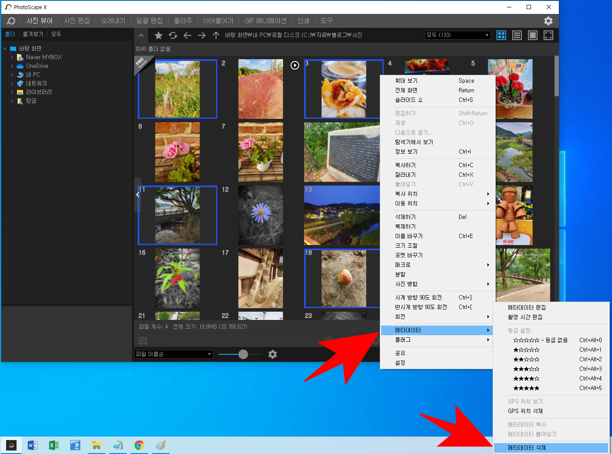The width and height of the screenshot is (612, 454).
Task: Choose 삭제하기 in context menu
Action: 437,217
